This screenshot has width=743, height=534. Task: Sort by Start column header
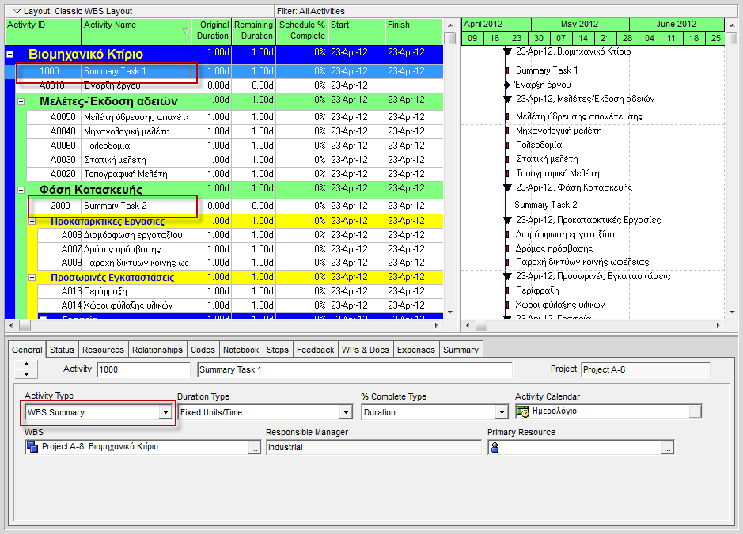coord(356,32)
